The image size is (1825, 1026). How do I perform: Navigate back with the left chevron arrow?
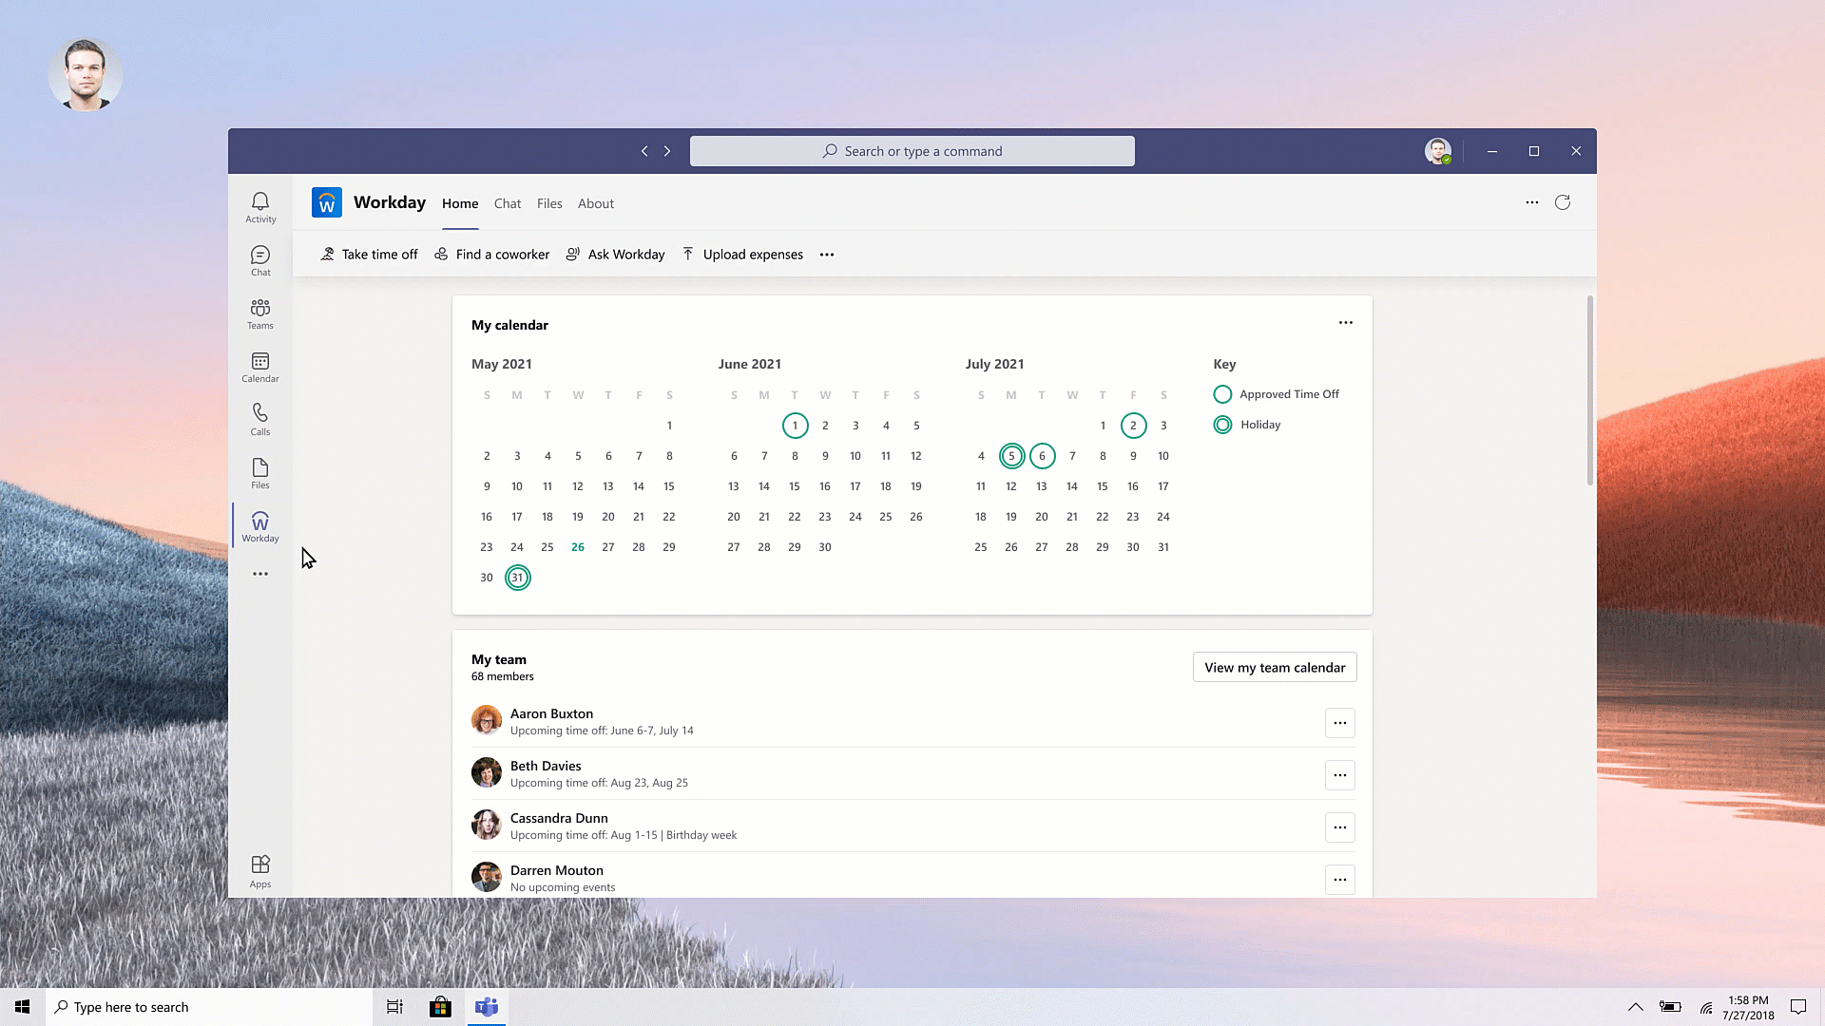coord(644,151)
